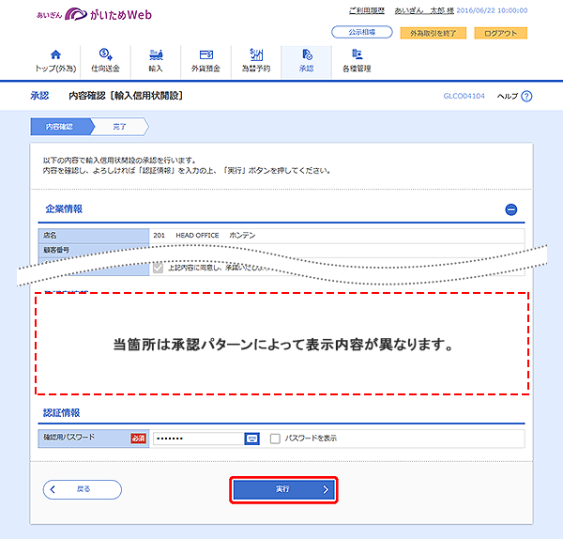
Task: Select the 承認 approval tab
Action: pos(306,60)
